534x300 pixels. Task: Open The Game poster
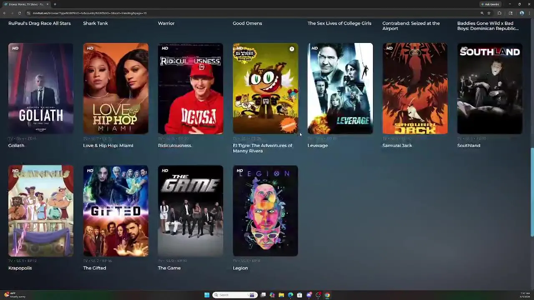click(x=190, y=211)
